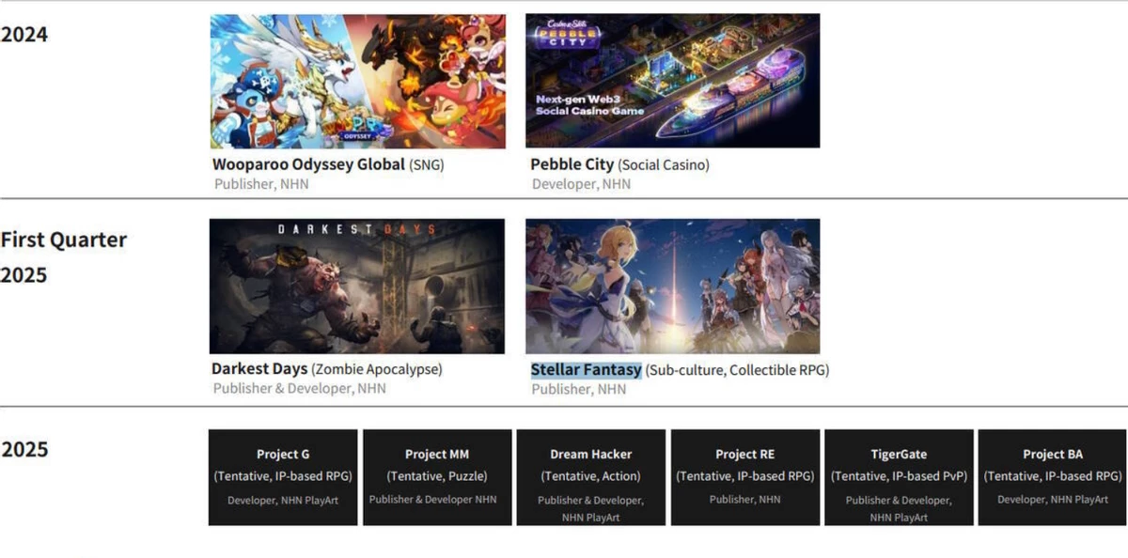Click the Darkest Days title text
The height and width of the screenshot is (558, 1128).
click(259, 369)
